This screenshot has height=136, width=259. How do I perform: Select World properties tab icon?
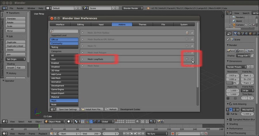[x=246, y=34]
